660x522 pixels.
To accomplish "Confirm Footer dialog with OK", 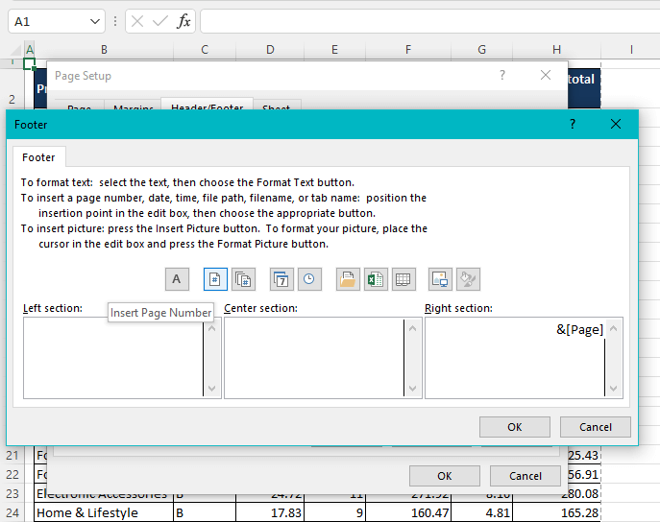I will [x=514, y=427].
